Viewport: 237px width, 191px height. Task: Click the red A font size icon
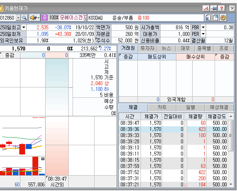click(206, 8)
